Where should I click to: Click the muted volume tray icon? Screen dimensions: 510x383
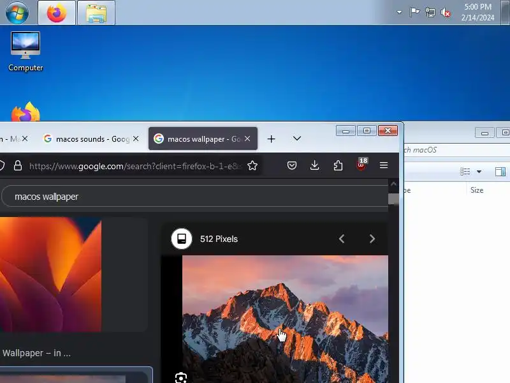pyautogui.click(x=446, y=13)
